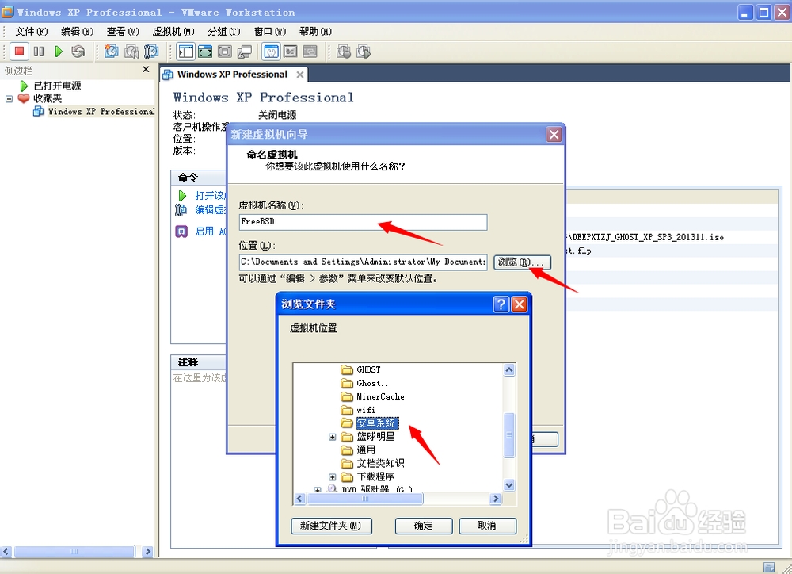Viewport: 792px width, 574px height.
Task: Take a snapshot using the clock toolbar icon
Action: tap(111, 51)
